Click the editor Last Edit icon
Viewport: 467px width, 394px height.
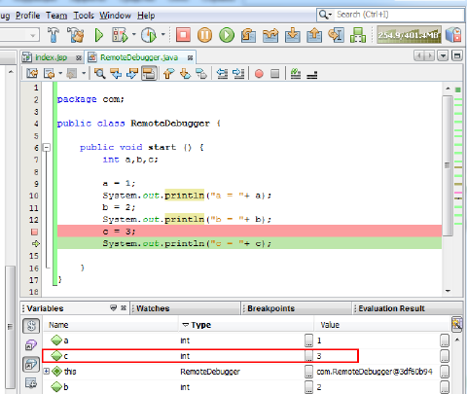(x=32, y=74)
